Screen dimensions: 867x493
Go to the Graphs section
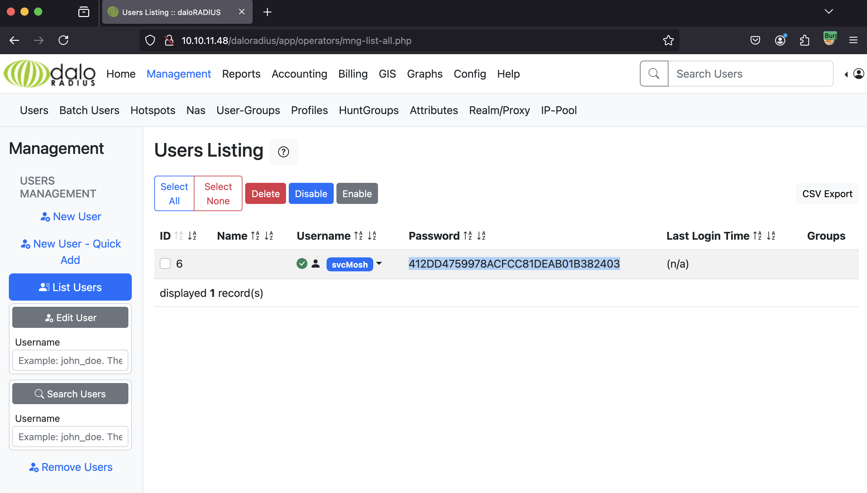(425, 74)
